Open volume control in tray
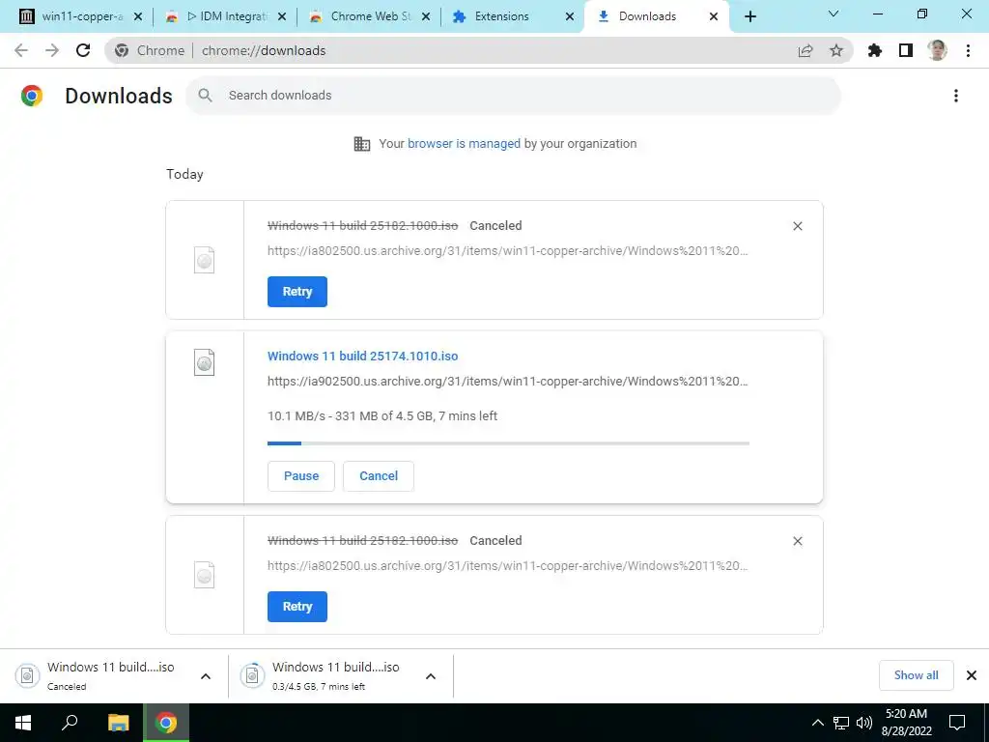The height and width of the screenshot is (742, 989). click(864, 723)
